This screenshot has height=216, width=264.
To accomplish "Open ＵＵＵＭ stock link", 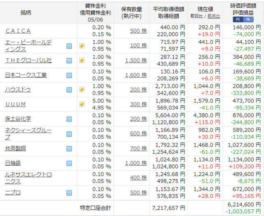I will [15, 104].
